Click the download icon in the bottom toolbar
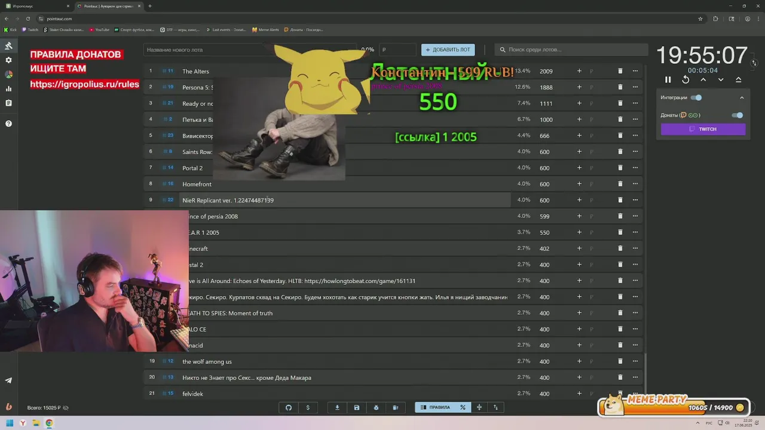Screen dimensions: 765x430 click(x=337, y=407)
